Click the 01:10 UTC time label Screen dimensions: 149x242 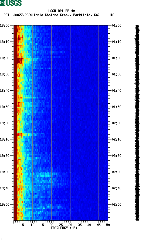coord(117,42)
